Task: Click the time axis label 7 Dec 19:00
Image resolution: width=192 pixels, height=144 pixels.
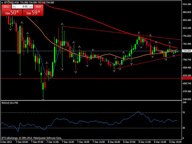Action: pyautogui.click(x=83, y=142)
